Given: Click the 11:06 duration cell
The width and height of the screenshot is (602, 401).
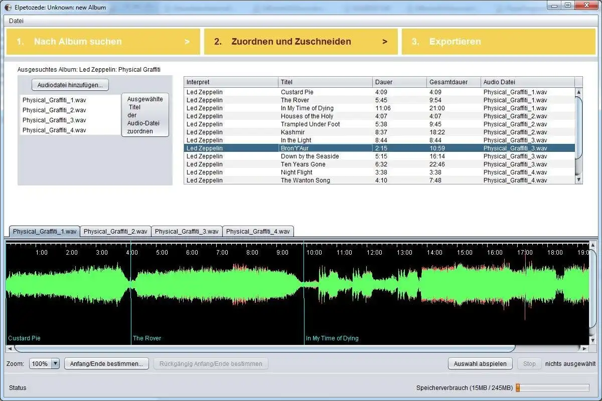Looking at the screenshot, I should (399, 108).
